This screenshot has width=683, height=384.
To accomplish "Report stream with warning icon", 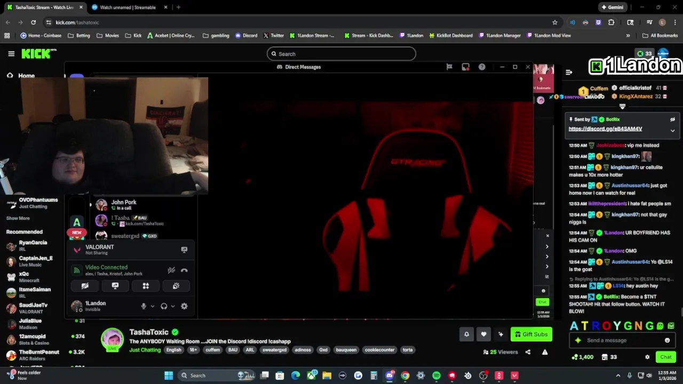I will coord(545,352).
